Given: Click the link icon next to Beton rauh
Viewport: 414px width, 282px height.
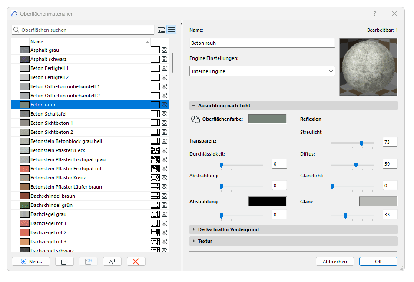Looking at the screenshot, I should 164,104.
